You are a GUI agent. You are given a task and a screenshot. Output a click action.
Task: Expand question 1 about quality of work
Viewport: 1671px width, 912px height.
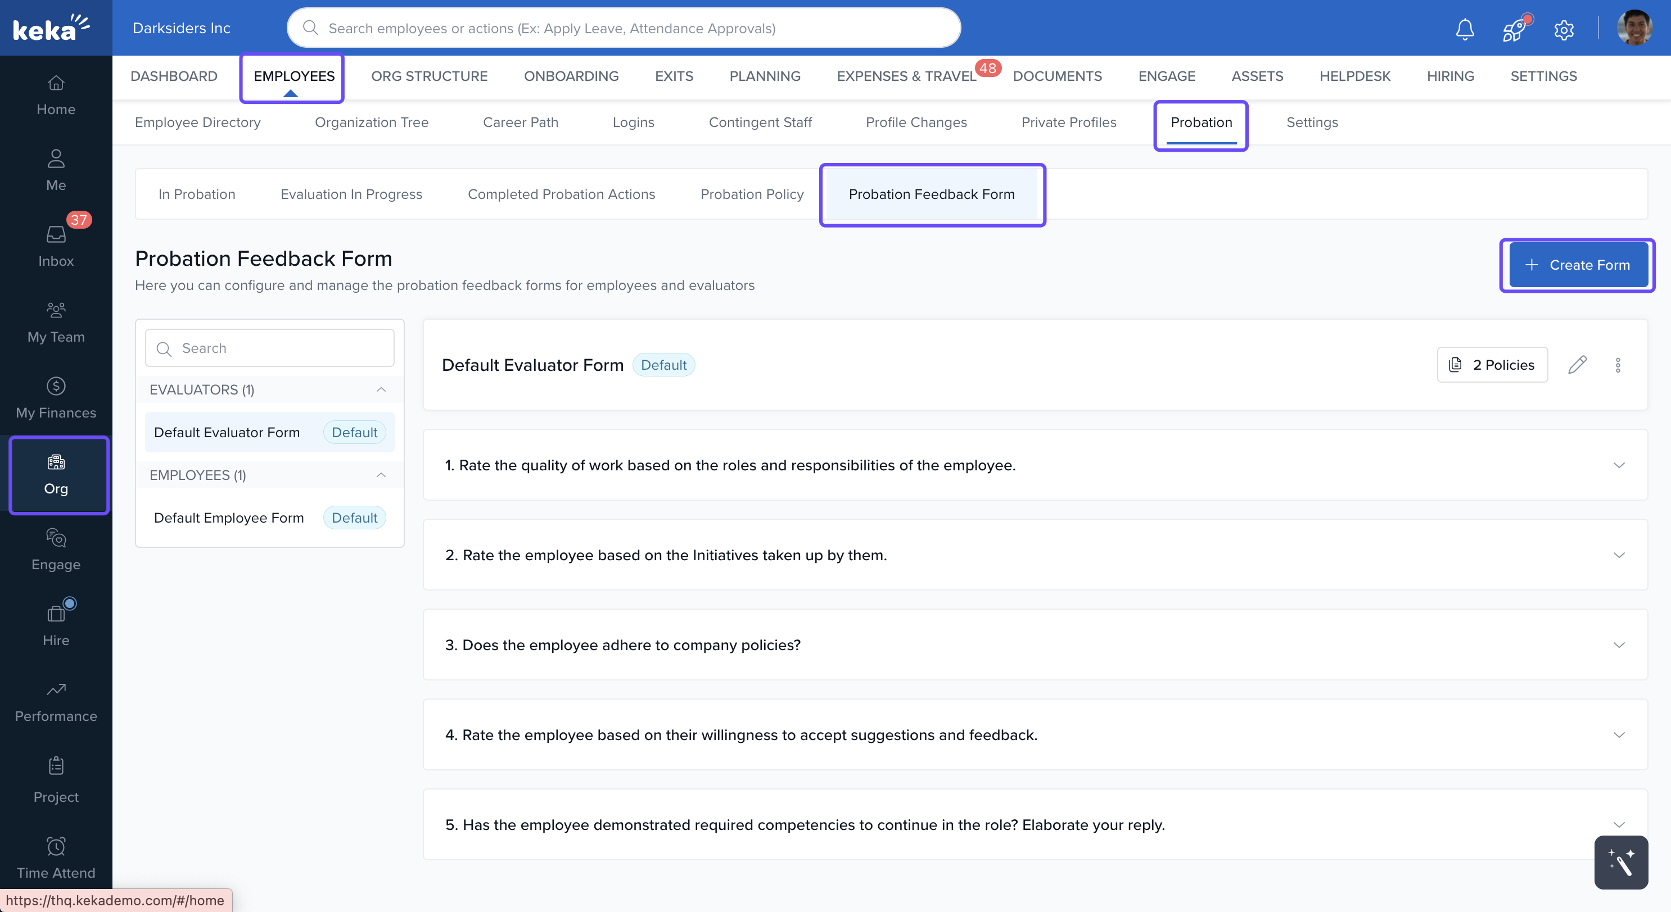pyautogui.click(x=1619, y=465)
